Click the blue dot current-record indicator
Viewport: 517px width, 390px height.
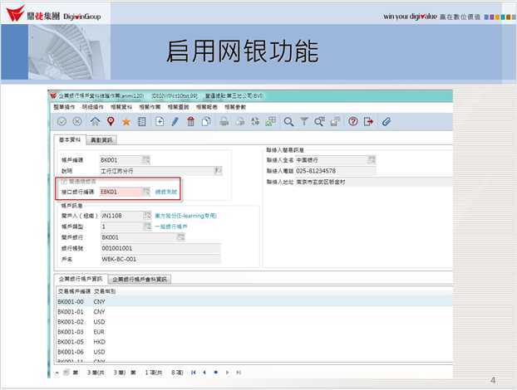point(215,373)
